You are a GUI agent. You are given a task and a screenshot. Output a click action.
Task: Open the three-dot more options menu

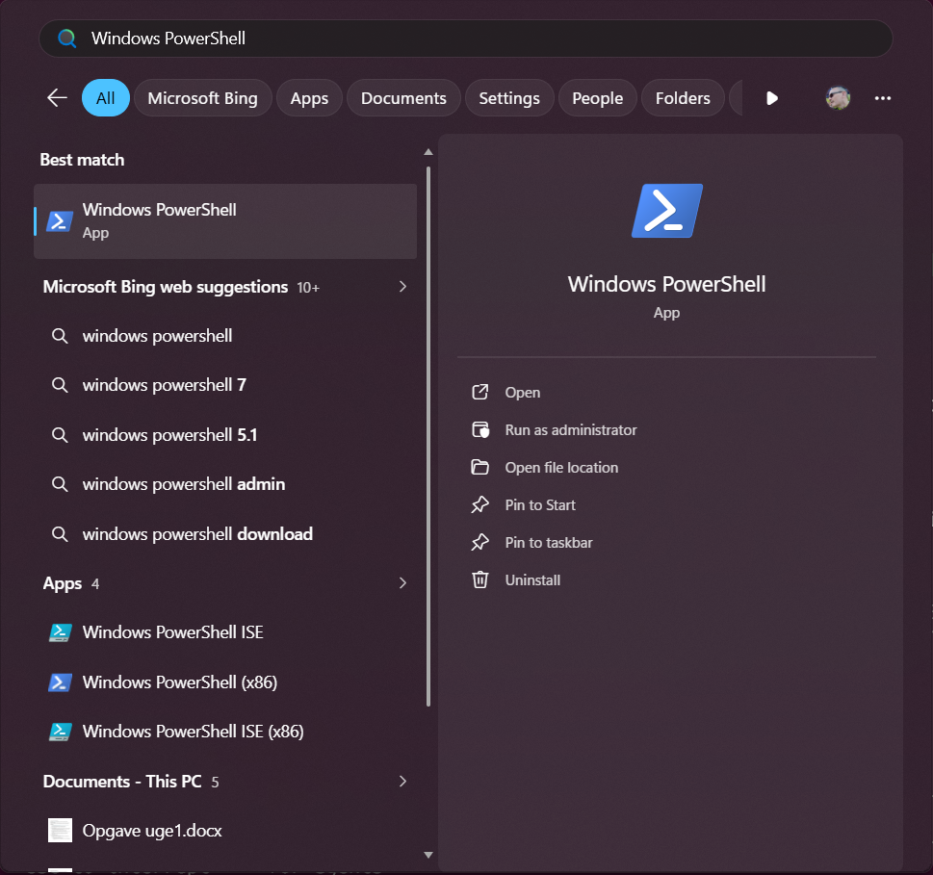(882, 98)
